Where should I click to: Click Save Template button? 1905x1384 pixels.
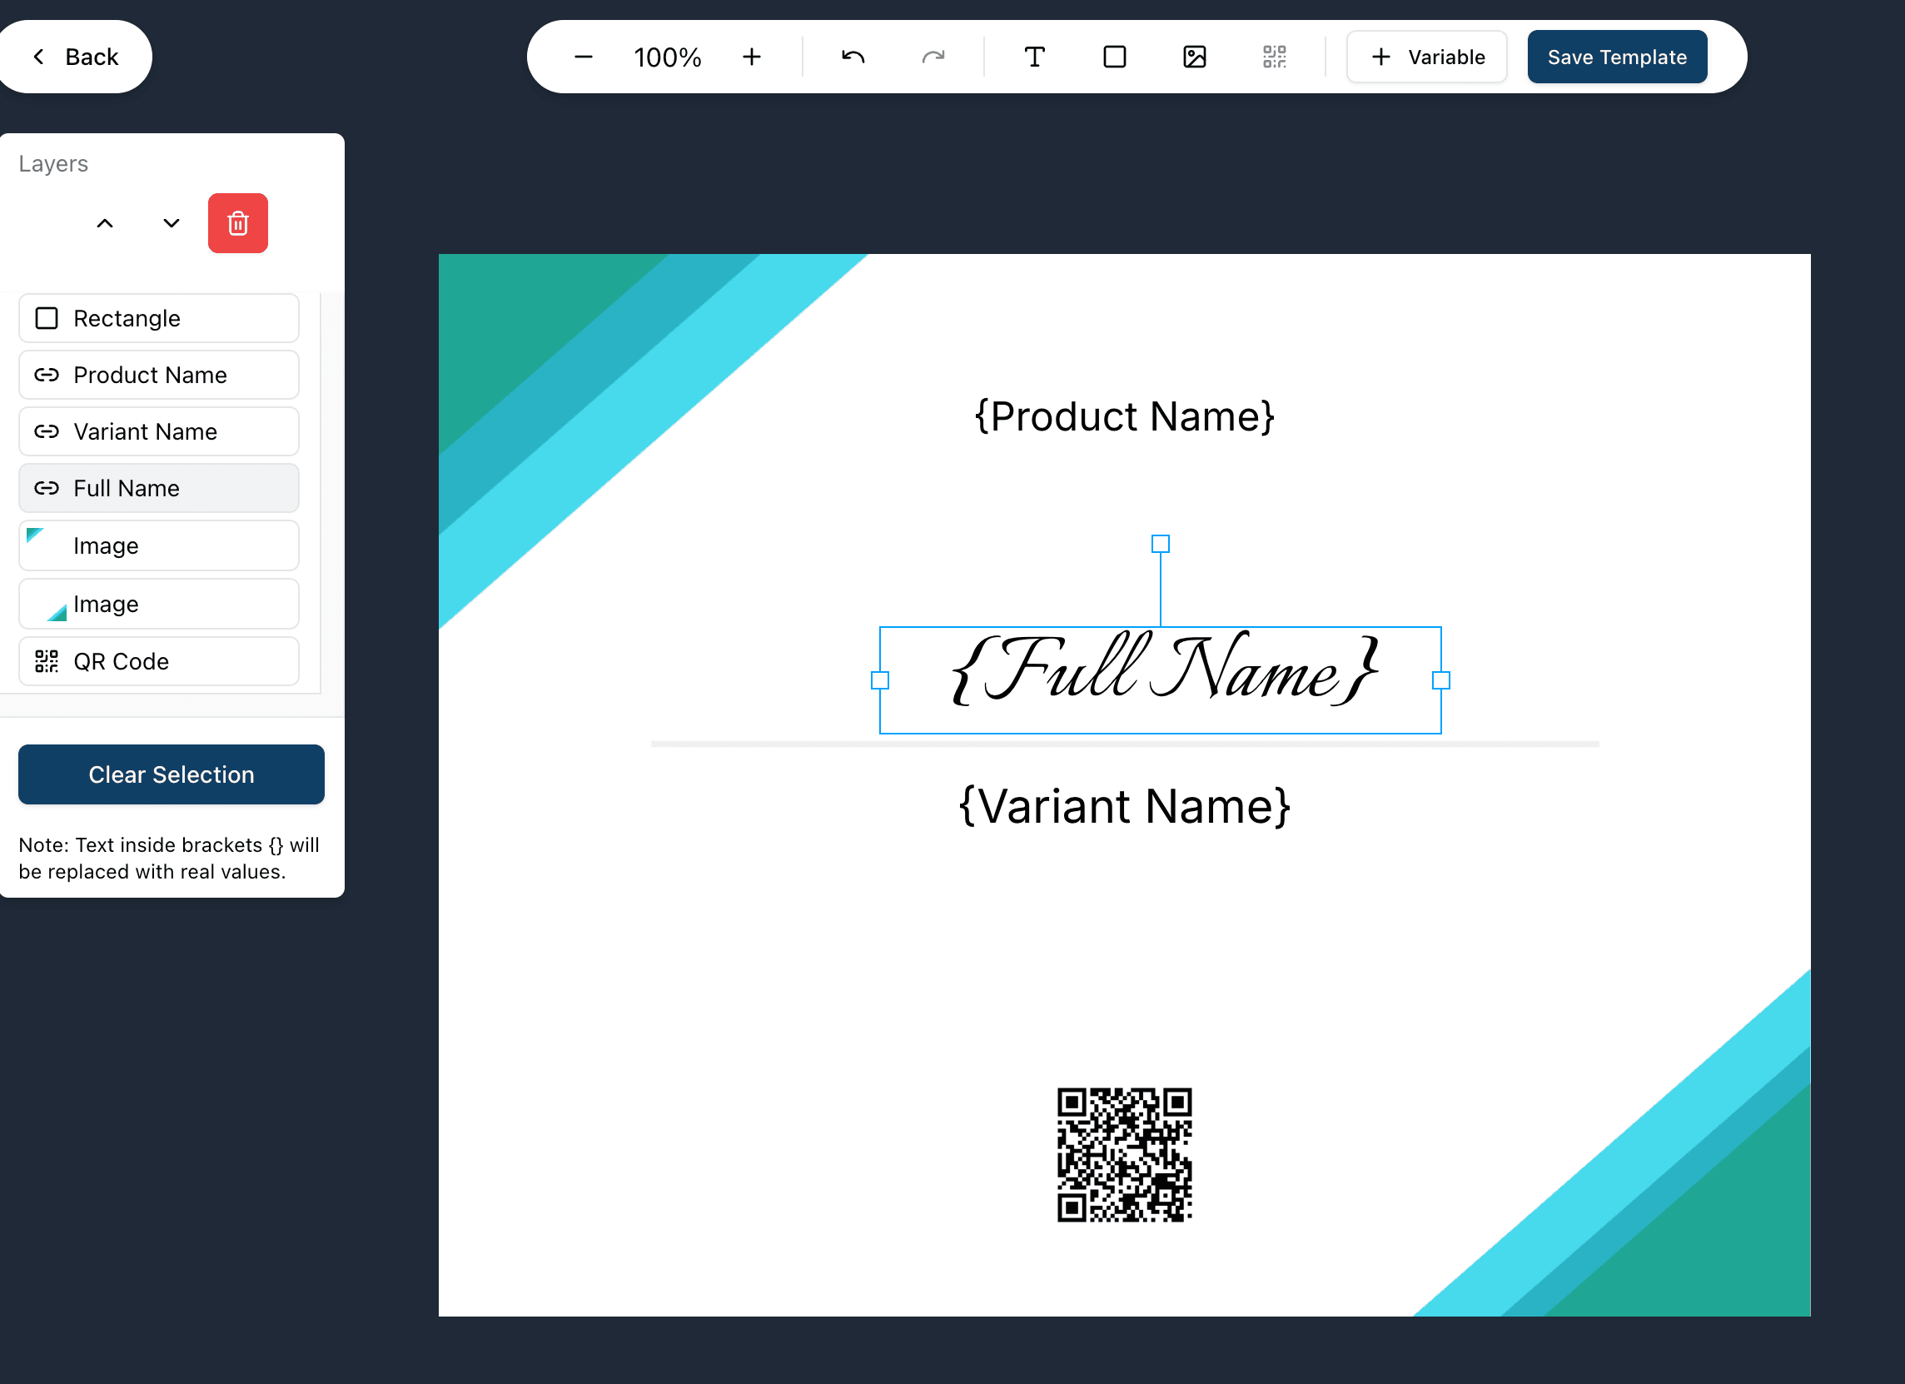[1616, 57]
